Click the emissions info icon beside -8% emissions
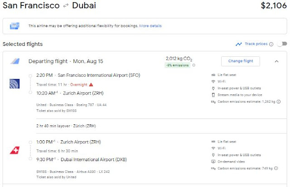The image size is (290, 187). point(194,65)
